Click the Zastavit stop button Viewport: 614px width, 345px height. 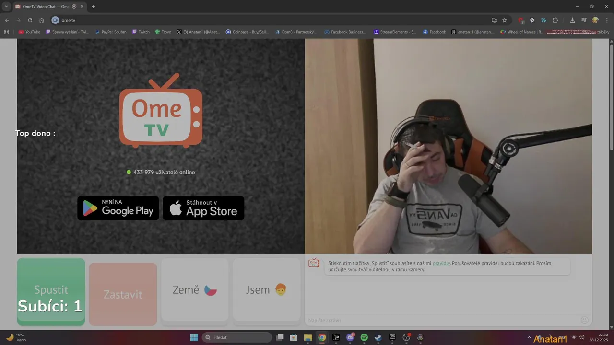pyautogui.click(x=123, y=294)
